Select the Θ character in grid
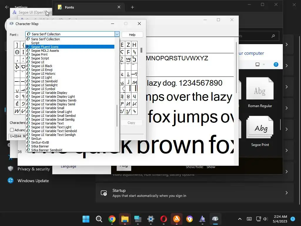Screen dimensions: 301x226 point(17,52)
